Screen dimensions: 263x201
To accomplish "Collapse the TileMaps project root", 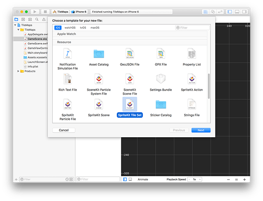I will [15, 25].
